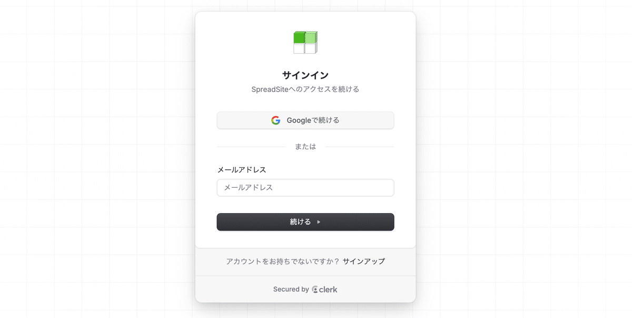Click the メールアドレス field label
The image size is (632, 318).
pos(242,170)
